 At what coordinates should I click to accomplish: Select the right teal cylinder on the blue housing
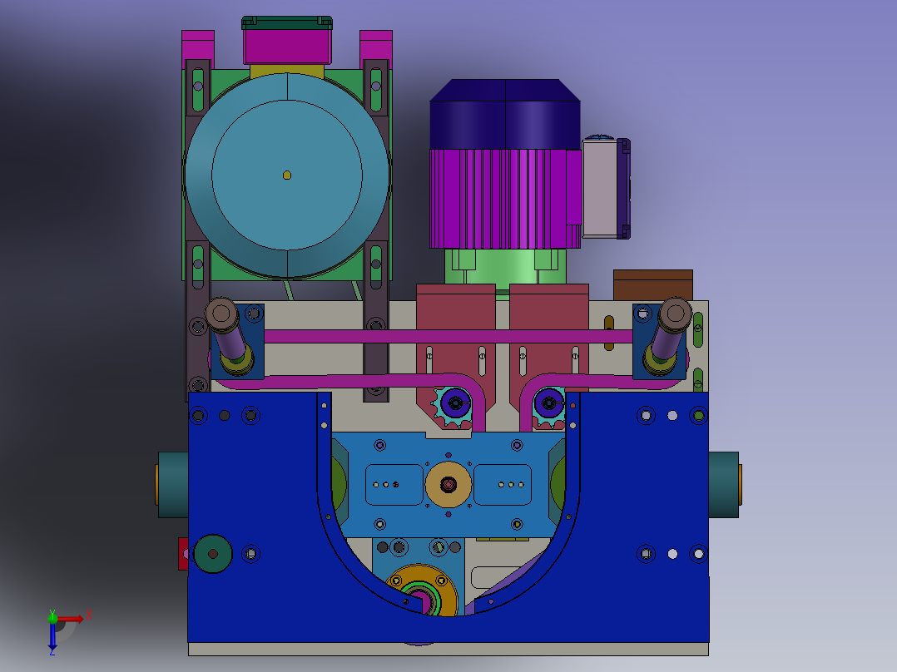pos(724,485)
